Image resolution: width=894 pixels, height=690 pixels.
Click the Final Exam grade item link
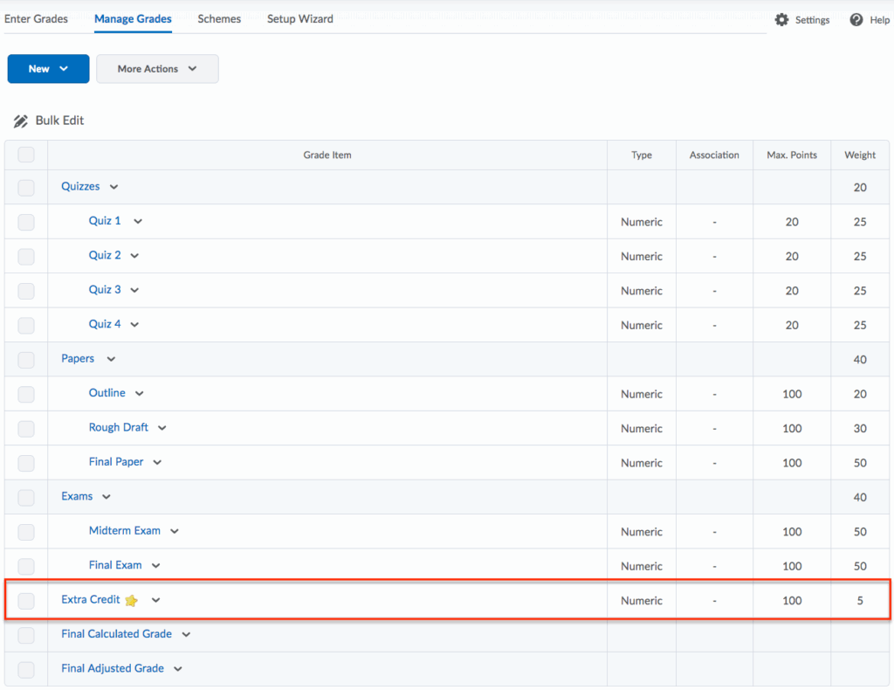click(x=115, y=566)
